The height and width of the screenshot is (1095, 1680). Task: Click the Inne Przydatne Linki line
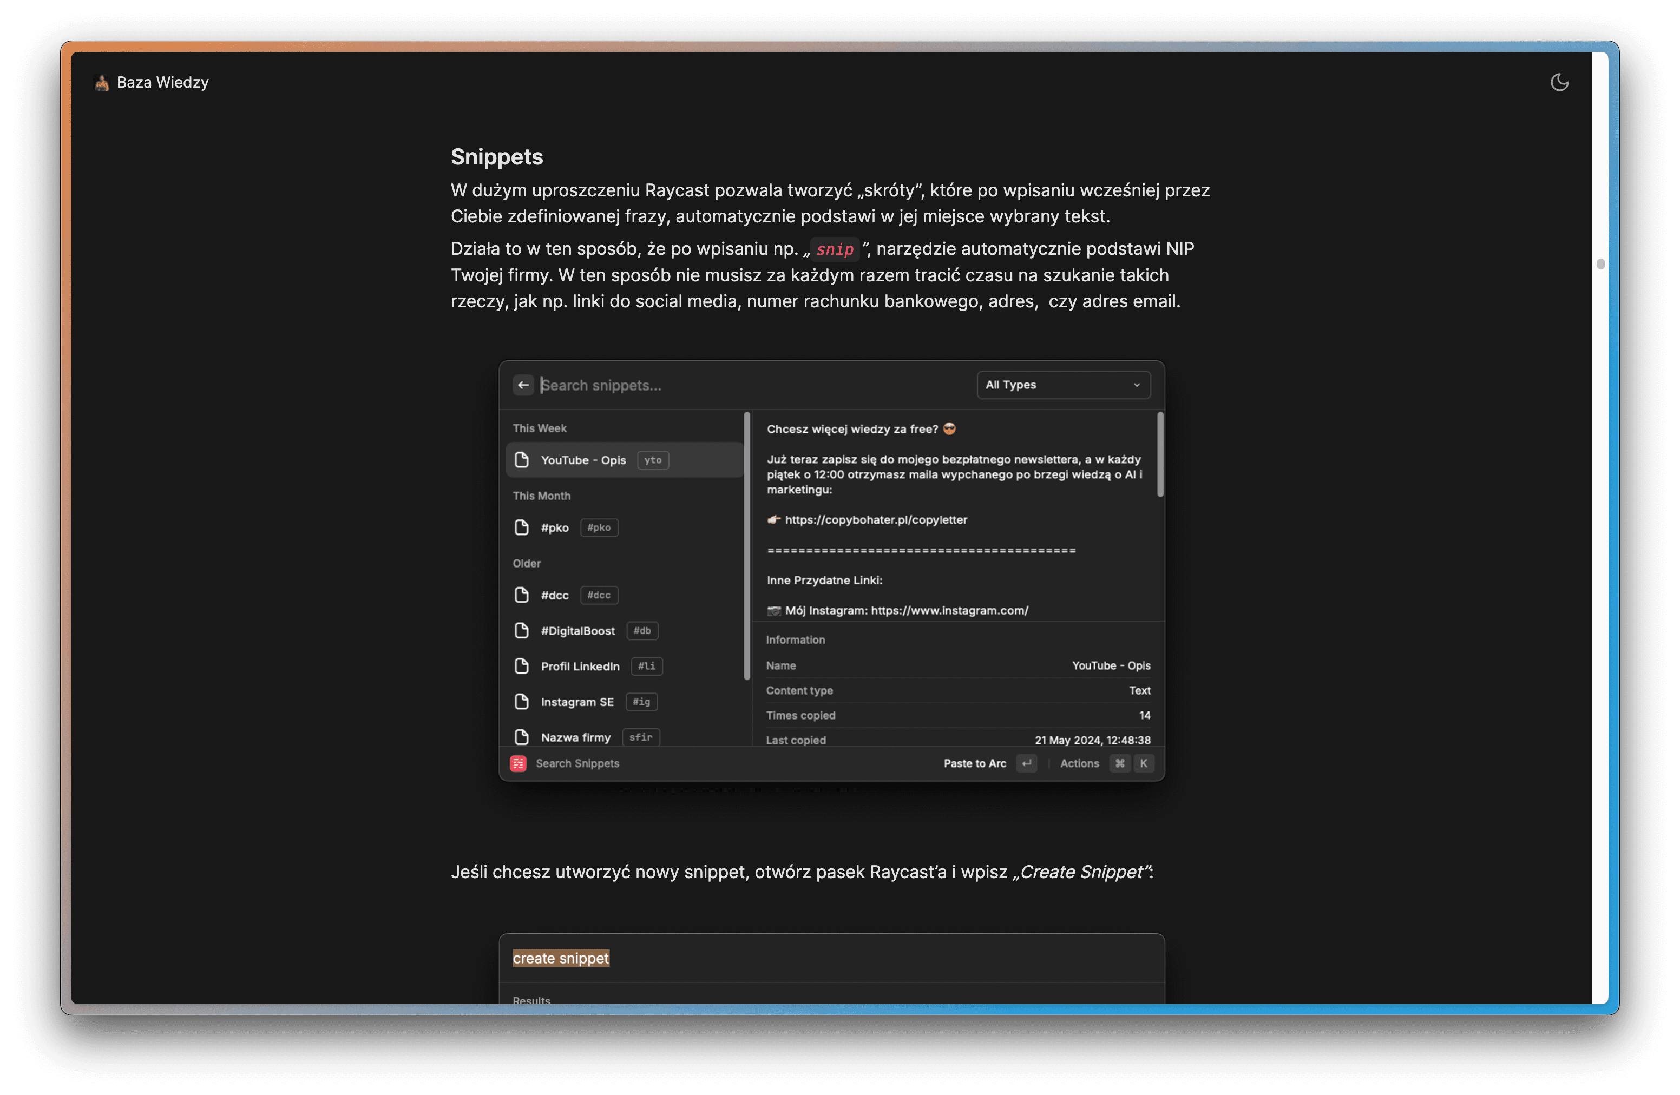click(824, 580)
